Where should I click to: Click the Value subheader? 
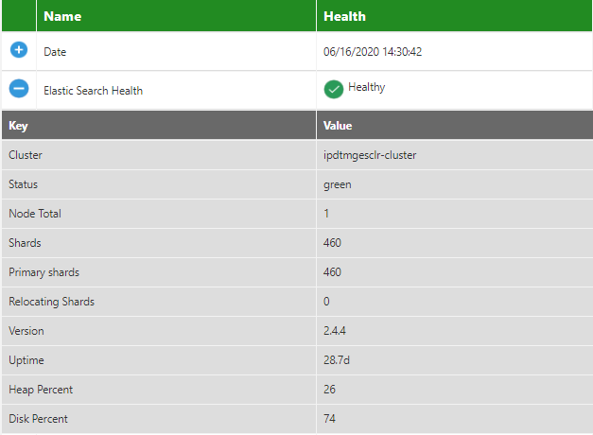click(x=338, y=125)
